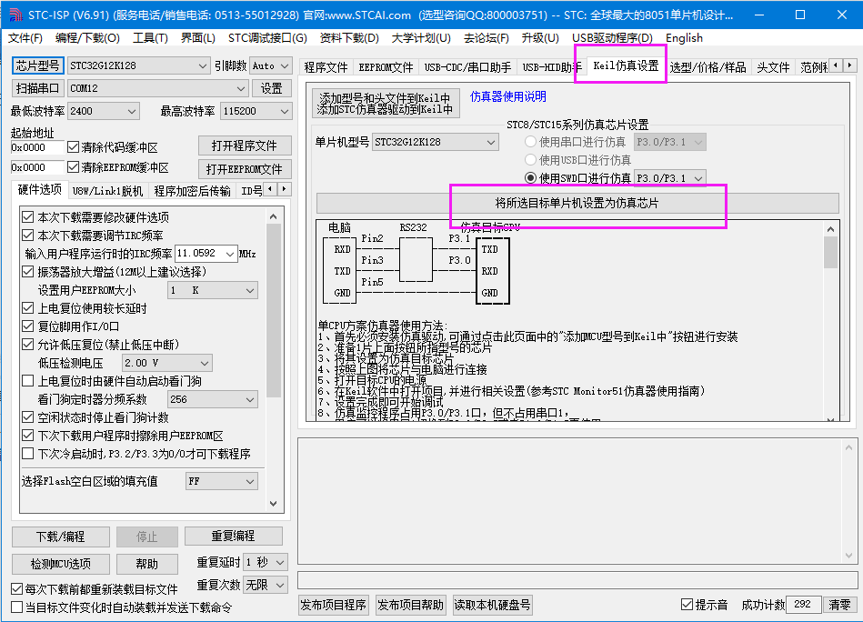863x622 pixels.
Task: Click up arrow of simulator instructions scrollbar
Action: click(x=830, y=229)
